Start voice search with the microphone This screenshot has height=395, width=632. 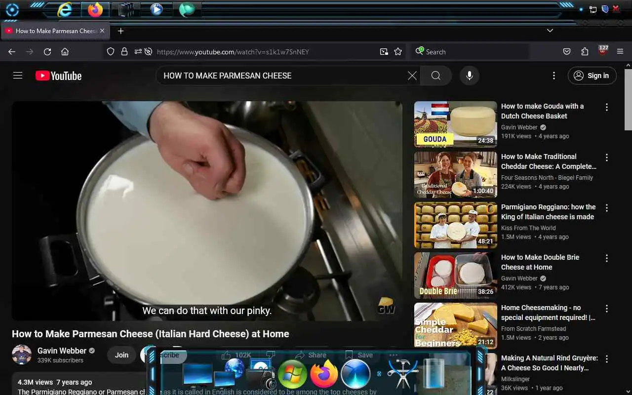[x=470, y=76]
